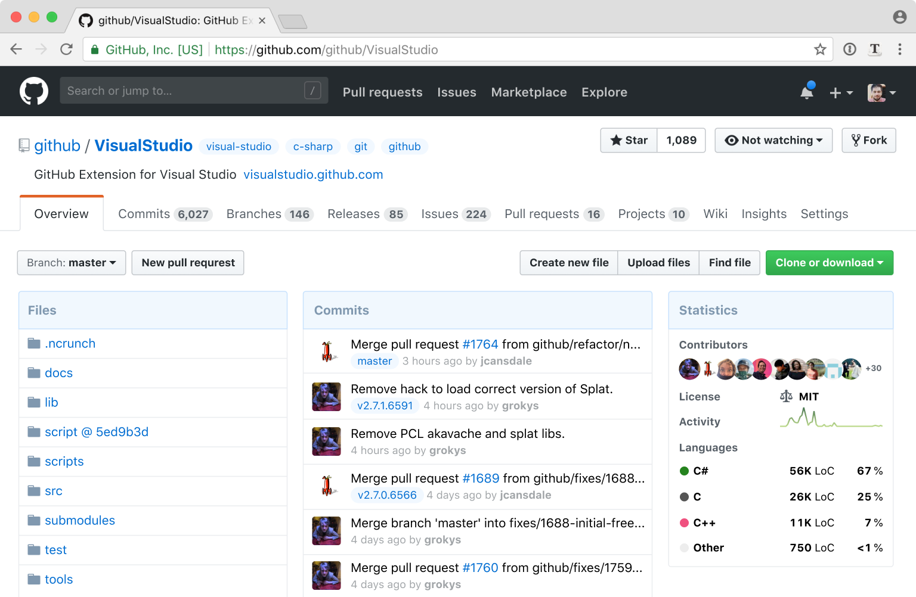Click the MIT license scale icon
This screenshot has height=597, width=916.
click(x=787, y=396)
